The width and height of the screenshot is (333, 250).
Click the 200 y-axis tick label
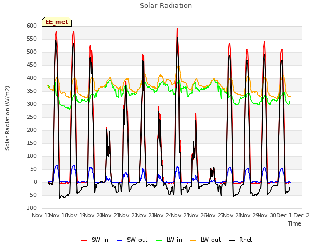pyautogui.click(x=32, y=130)
